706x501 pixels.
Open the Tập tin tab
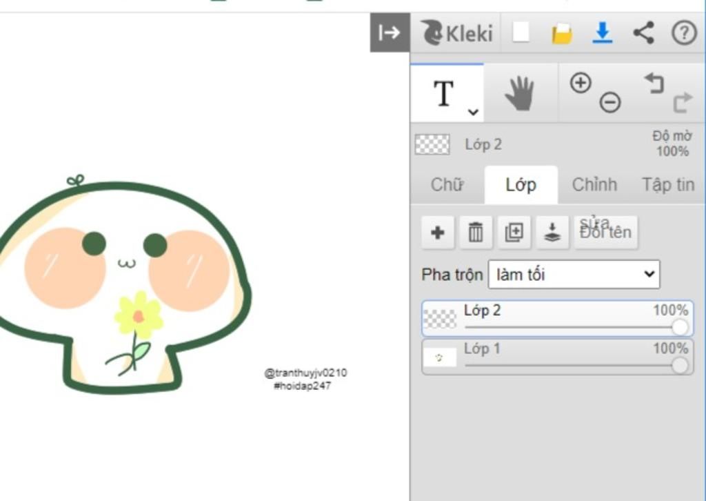(x=668, y=185)
